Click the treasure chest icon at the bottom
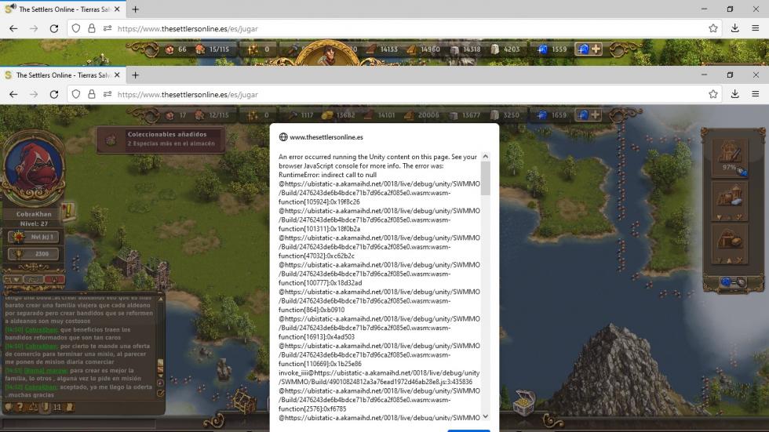The image size is (769, 432). click(523, 402)
